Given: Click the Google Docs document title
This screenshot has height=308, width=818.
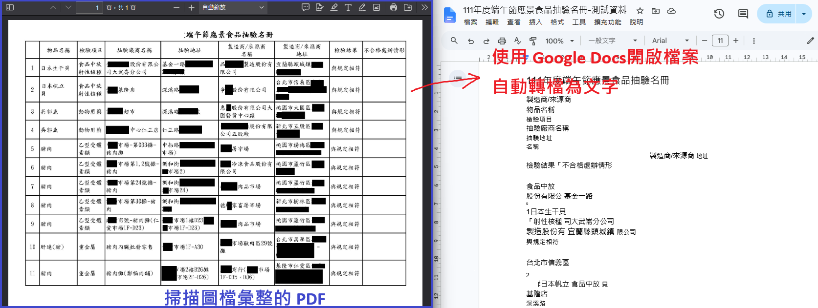Looking at the screenshot, I should pos(544,10).
